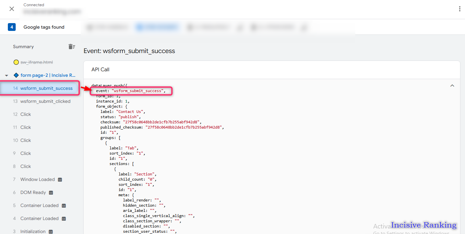Screen dimensions: 465x234
Task: Open the three-dot overflow menu
Action: (459, 9)
